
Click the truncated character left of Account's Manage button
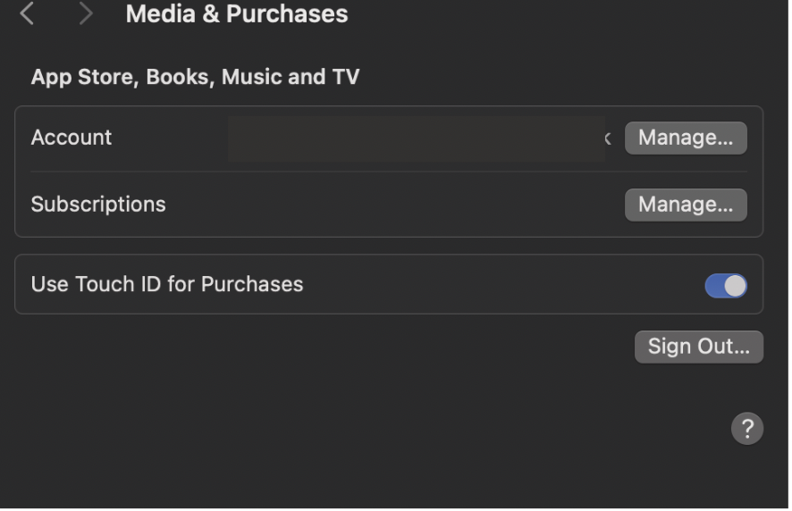pyautogui.click(x=609, y=138)
